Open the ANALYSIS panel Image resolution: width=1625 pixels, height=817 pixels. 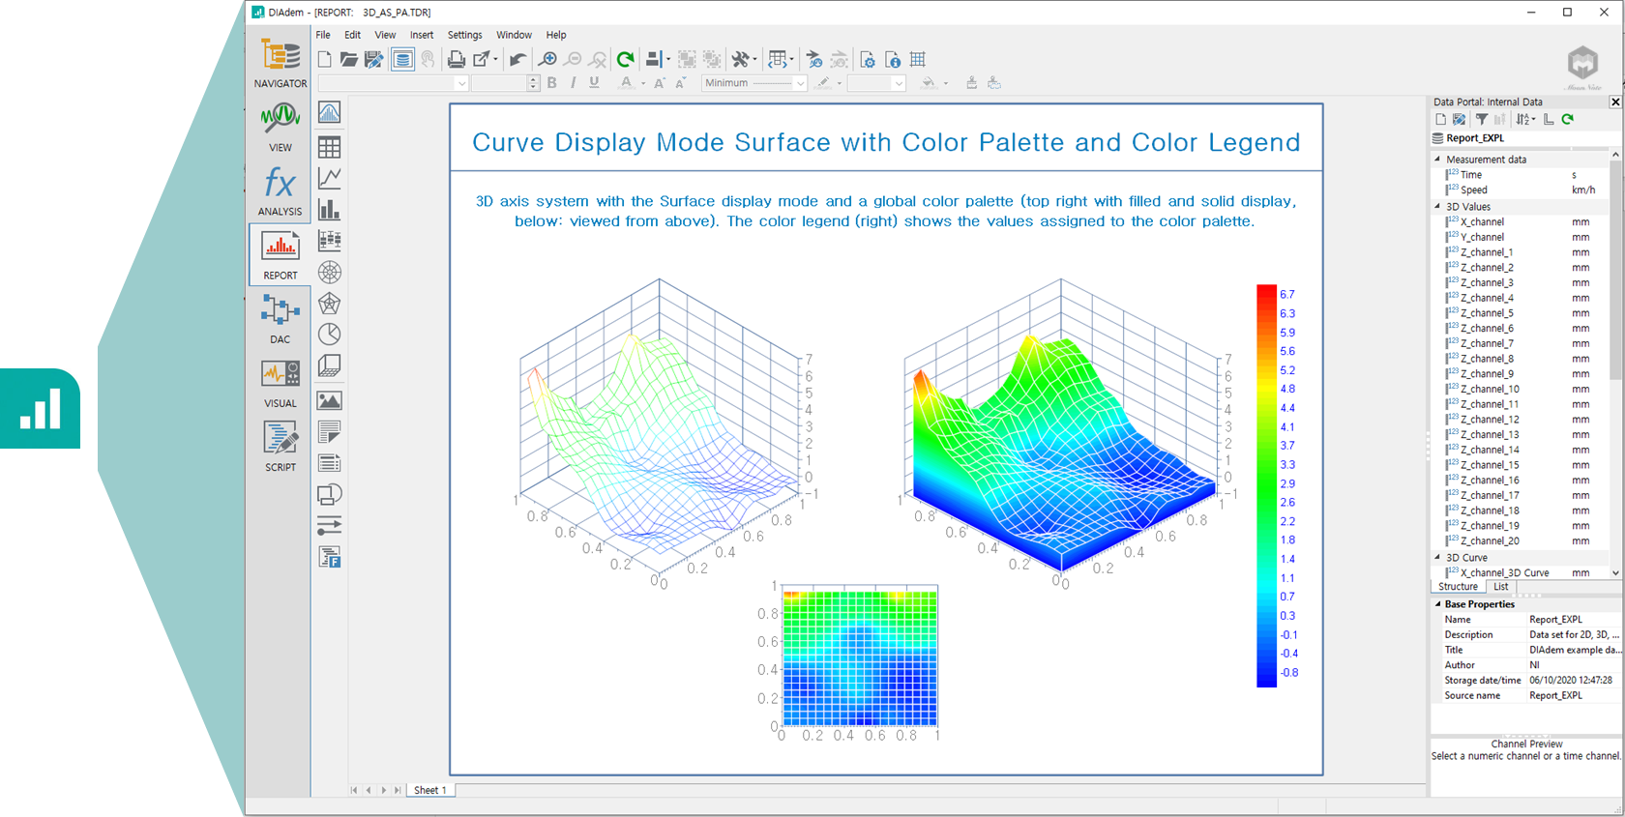[280, 191]
